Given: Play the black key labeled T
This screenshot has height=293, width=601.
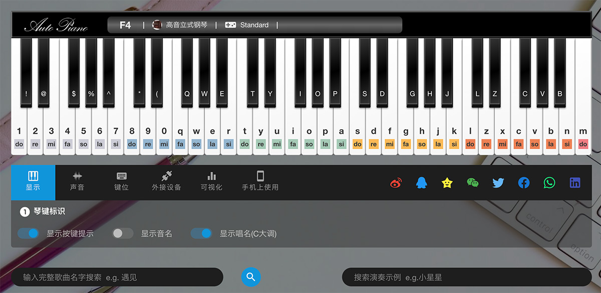Looking at the screenshot, I should pos(252,73).
